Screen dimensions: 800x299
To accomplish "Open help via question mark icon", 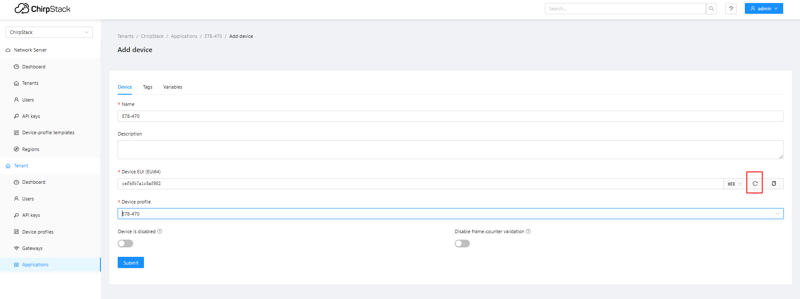I will 731,9.
